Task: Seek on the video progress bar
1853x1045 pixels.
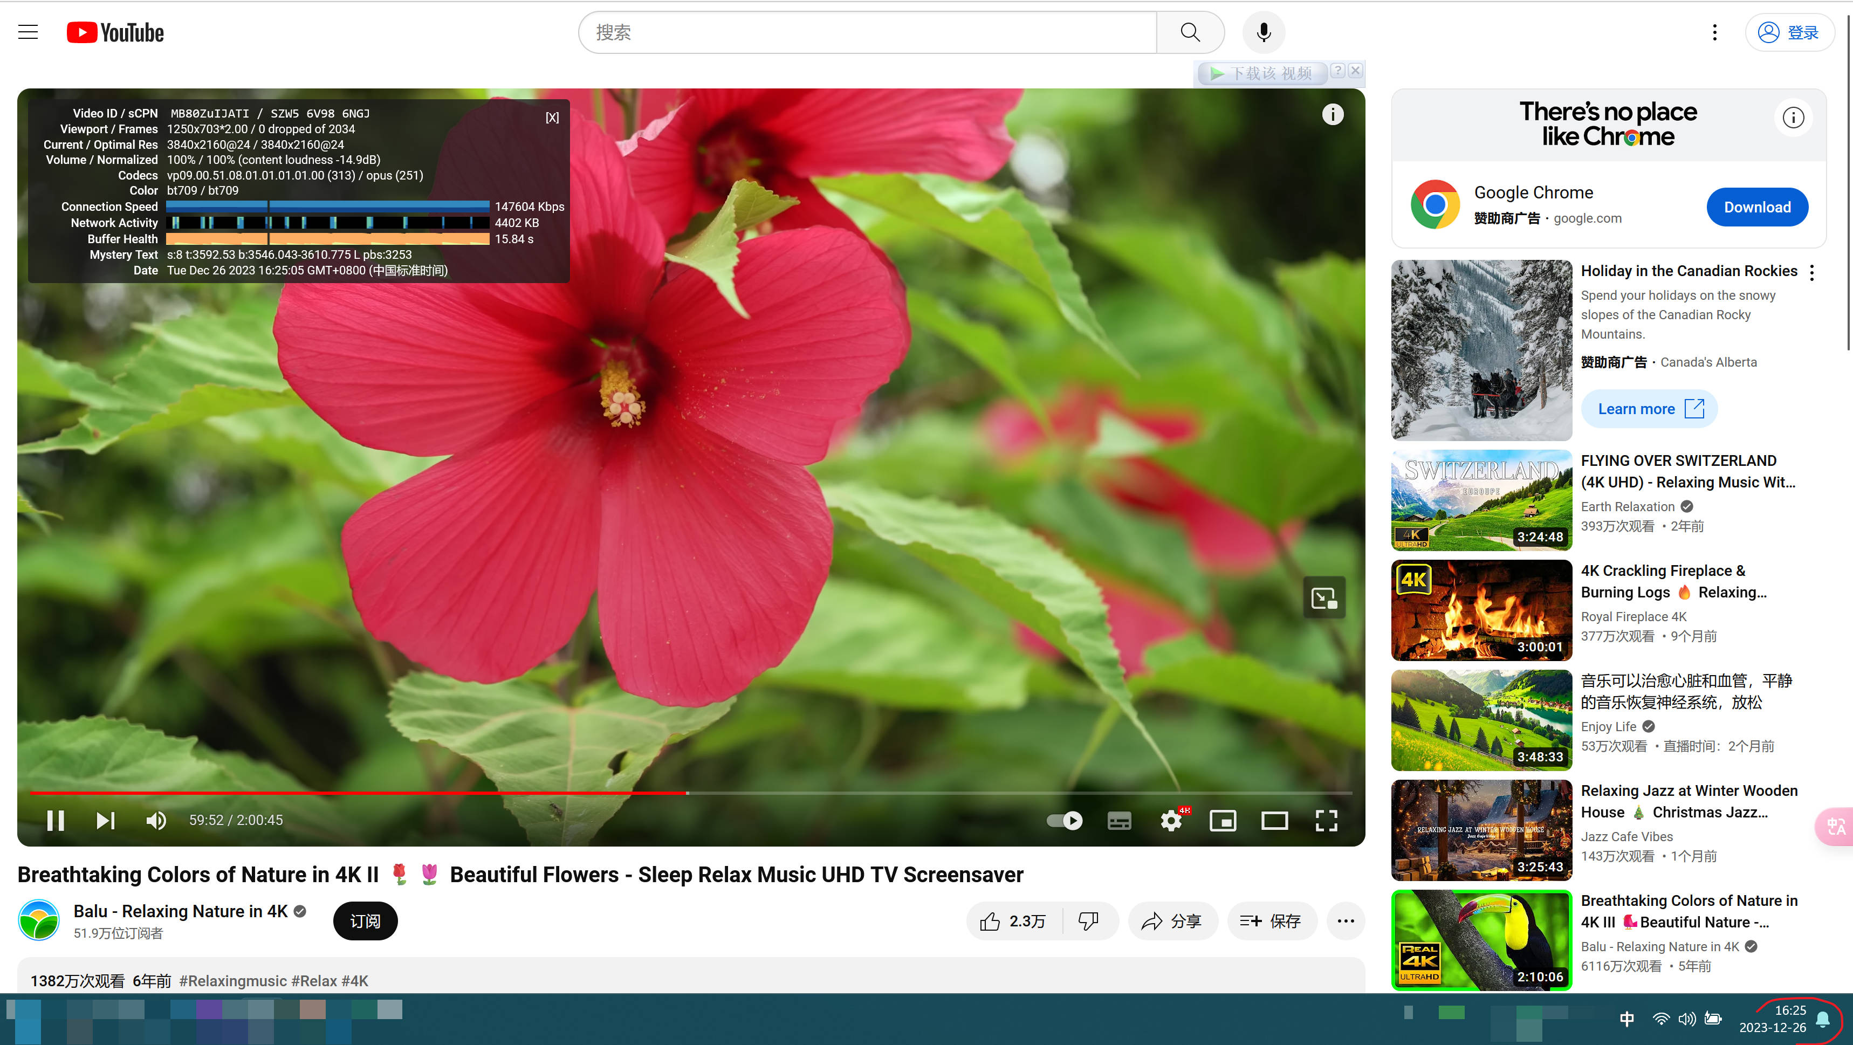Action: tap(935, 793)
